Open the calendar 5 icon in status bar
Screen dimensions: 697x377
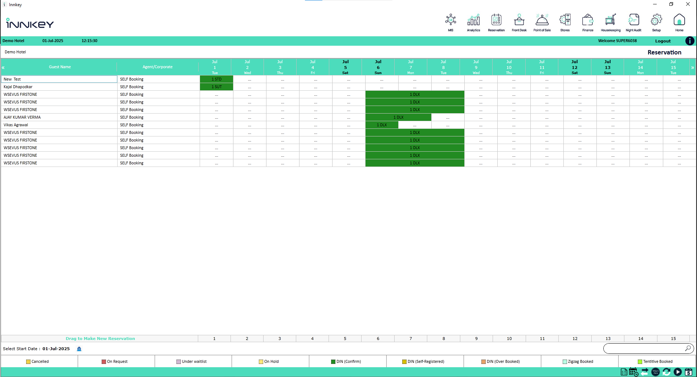pos(689,372)
